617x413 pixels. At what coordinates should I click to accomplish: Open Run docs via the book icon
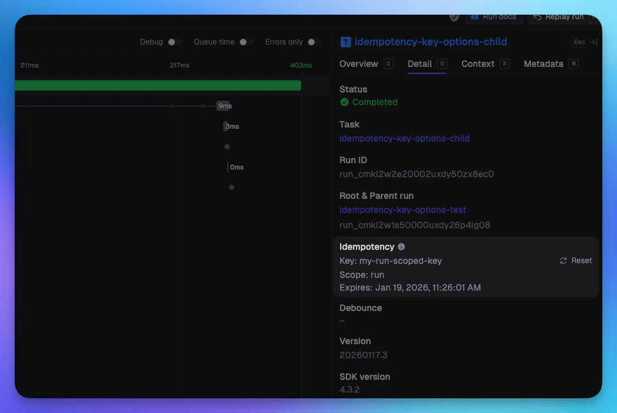click(473, 17)
